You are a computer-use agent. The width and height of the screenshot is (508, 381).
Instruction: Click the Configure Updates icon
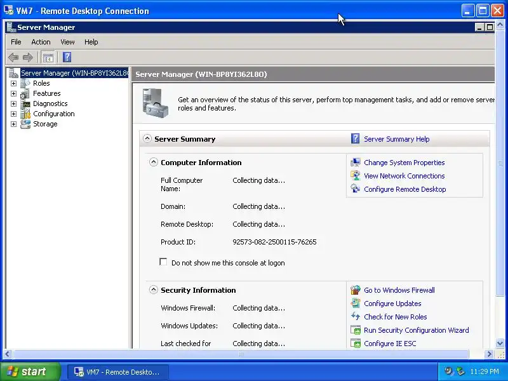(356, 304)
